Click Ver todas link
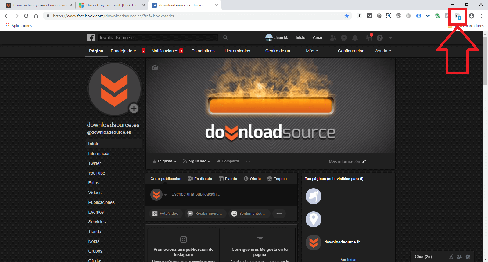Screen dimensions: 488x262 [348, 260]
